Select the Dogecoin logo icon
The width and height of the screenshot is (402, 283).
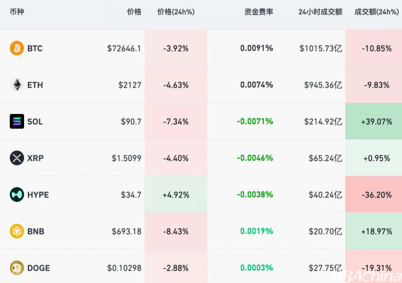17,267
